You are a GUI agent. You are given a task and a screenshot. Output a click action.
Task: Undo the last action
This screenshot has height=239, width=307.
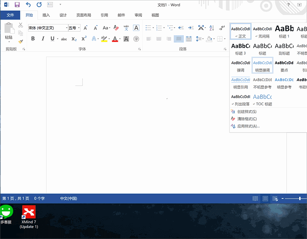(28, 5)
